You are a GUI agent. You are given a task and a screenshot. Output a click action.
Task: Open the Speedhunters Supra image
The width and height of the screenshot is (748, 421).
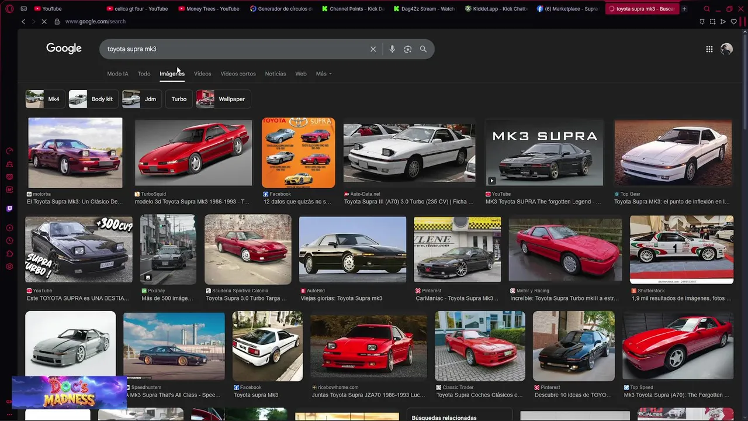click(174, 346)
